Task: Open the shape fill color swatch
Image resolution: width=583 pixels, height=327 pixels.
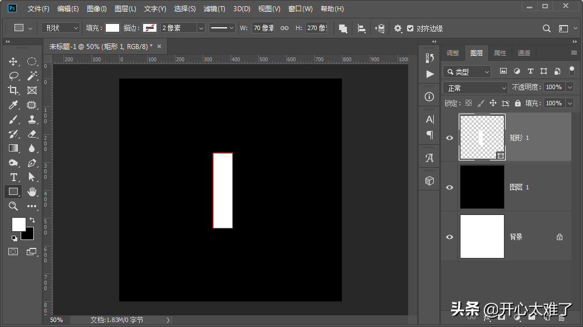Action: [x=112, y=28]
